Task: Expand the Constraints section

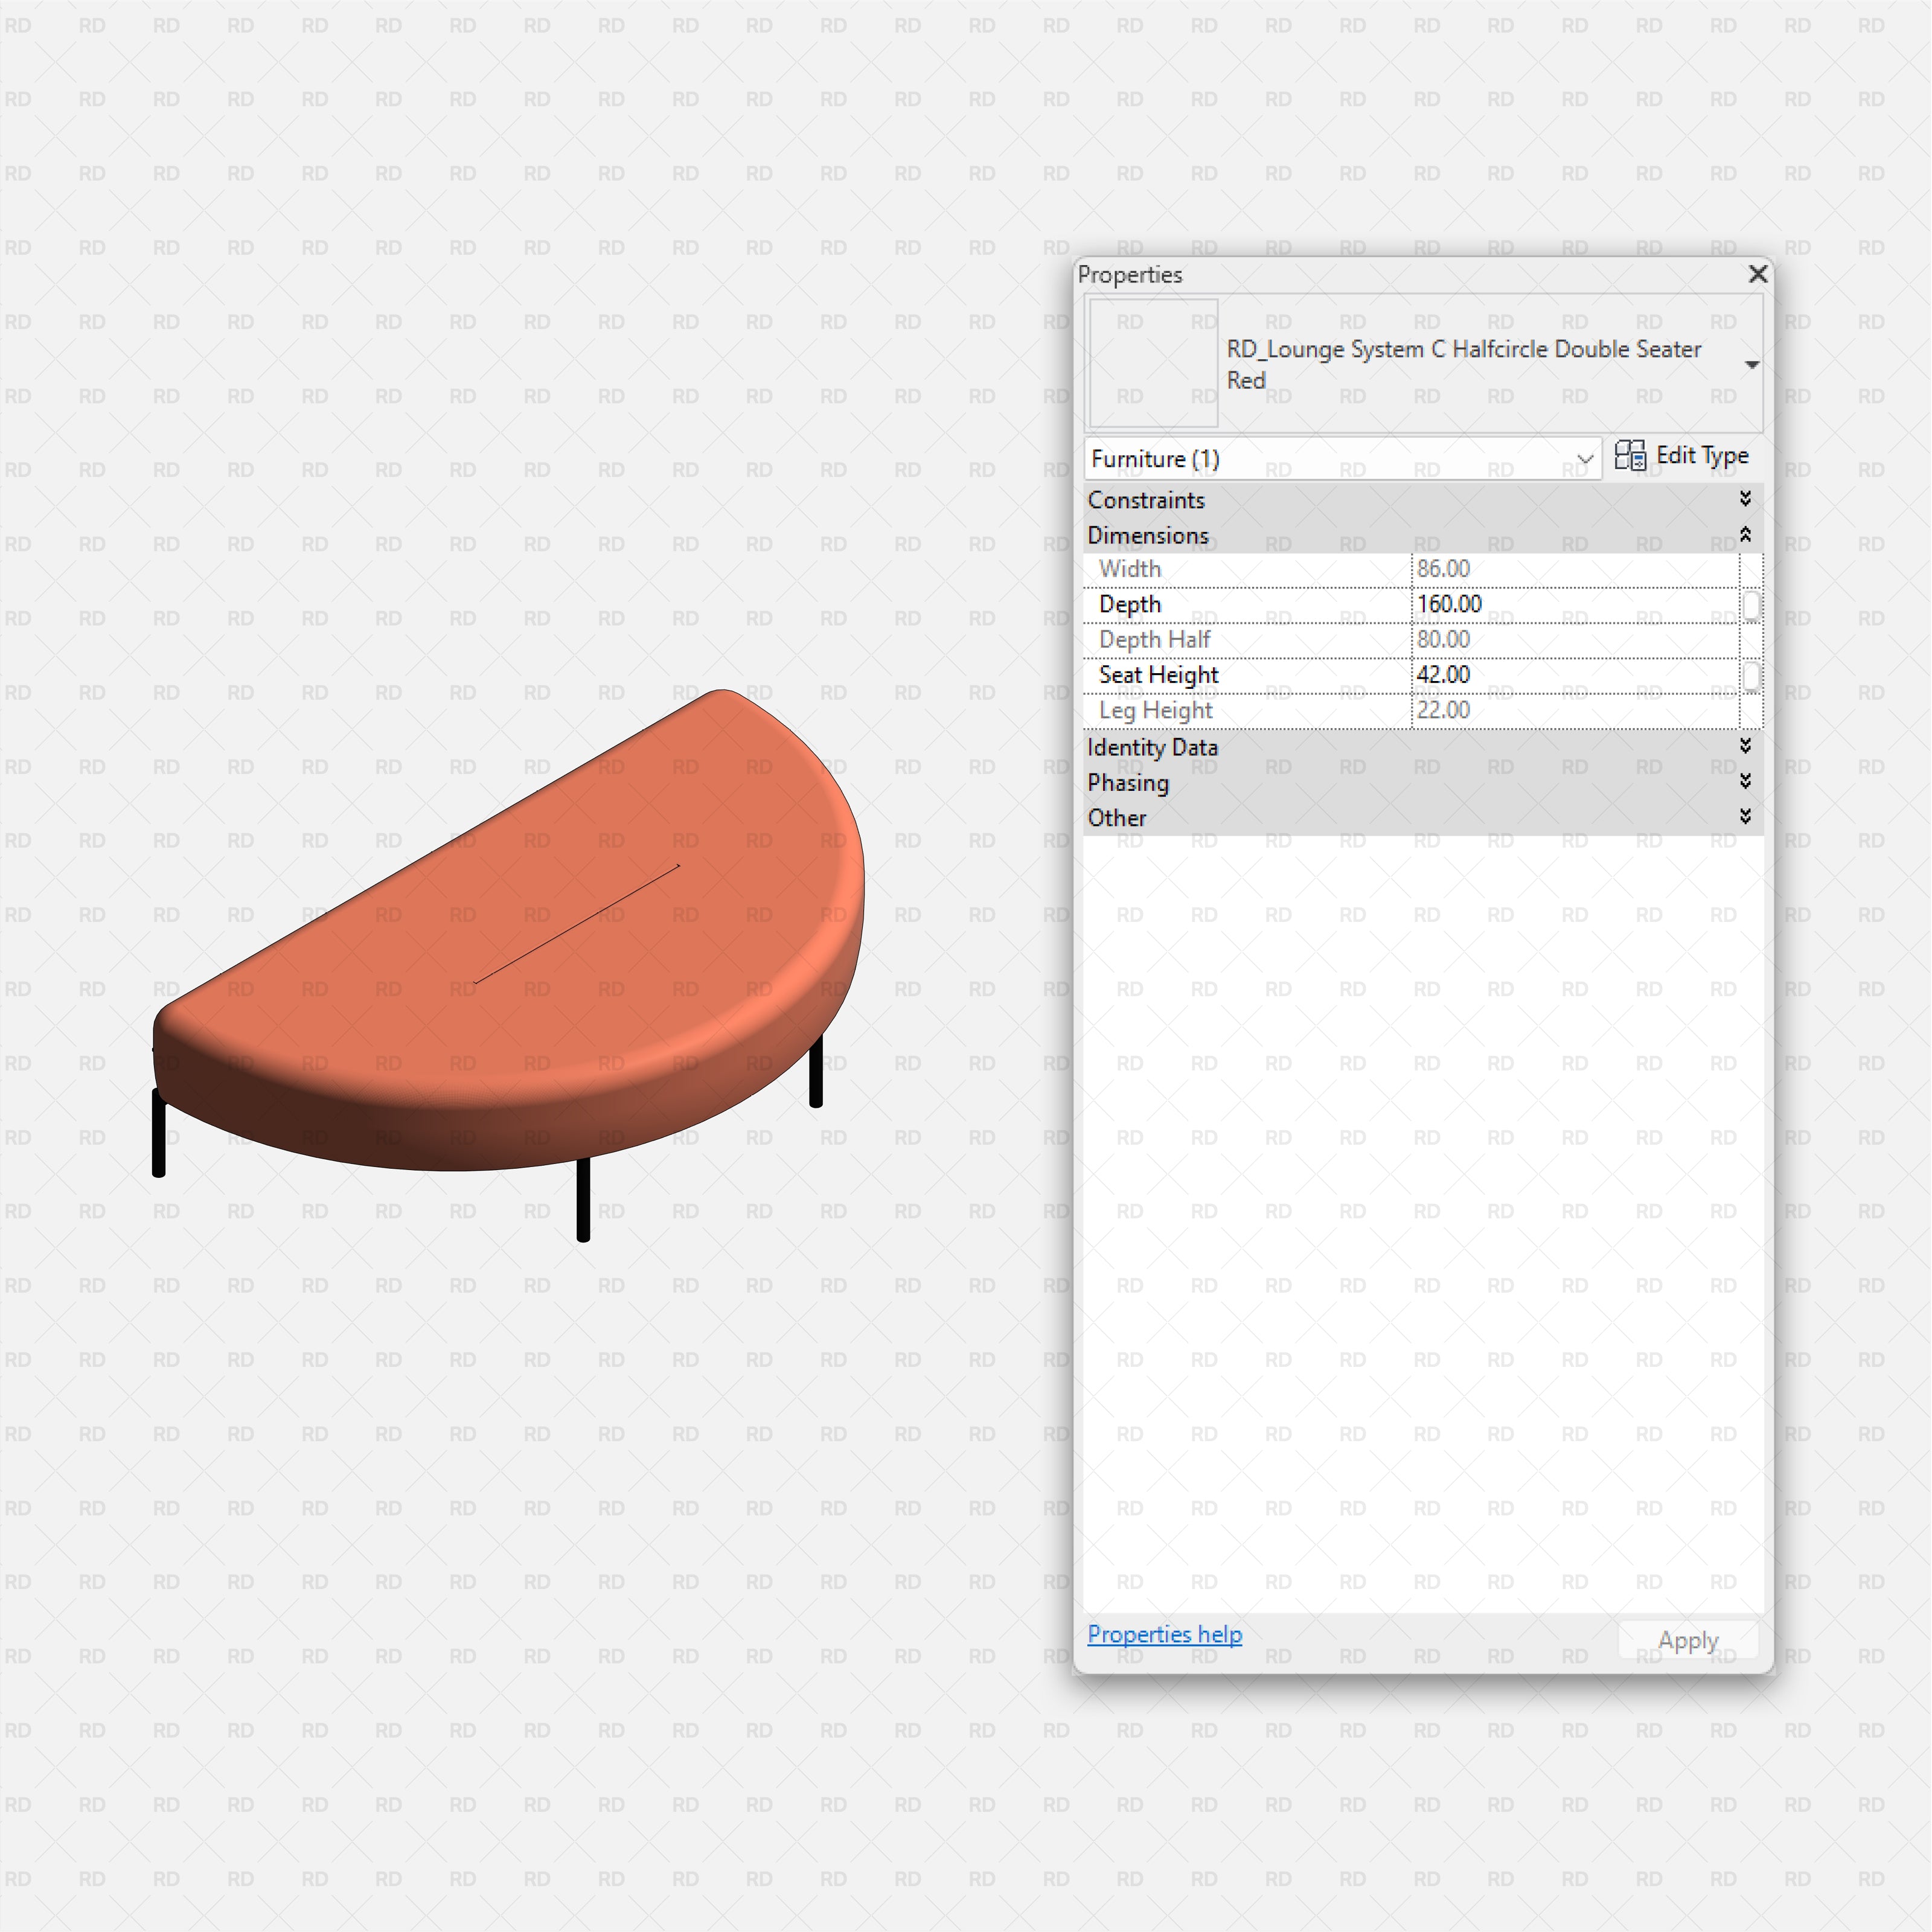Action: (x=1745, y=499)
